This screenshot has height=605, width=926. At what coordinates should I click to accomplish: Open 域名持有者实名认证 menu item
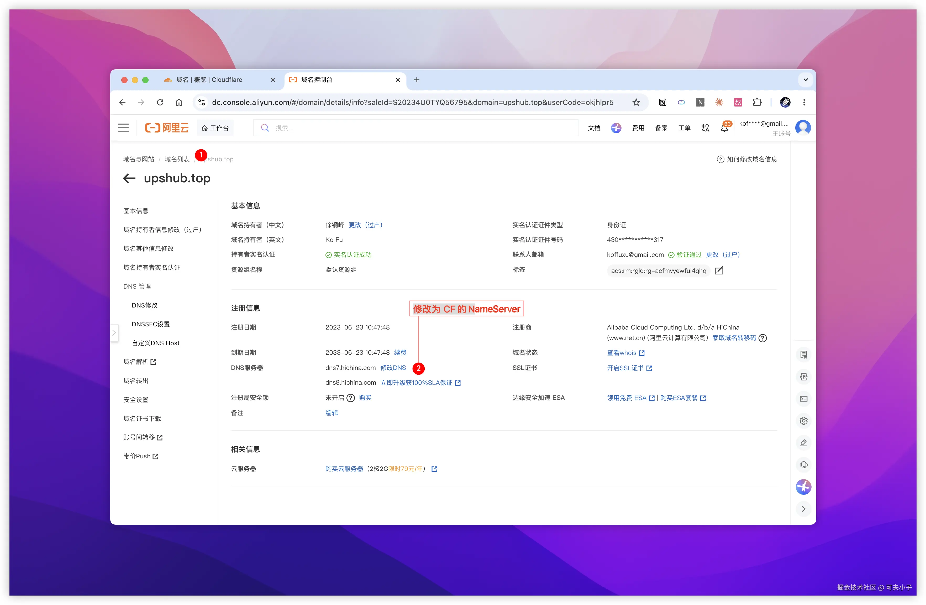pos(152,268)
